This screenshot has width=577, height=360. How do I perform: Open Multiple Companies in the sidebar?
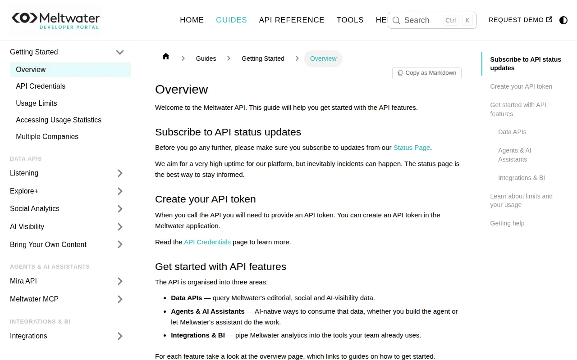coord(47,136)
